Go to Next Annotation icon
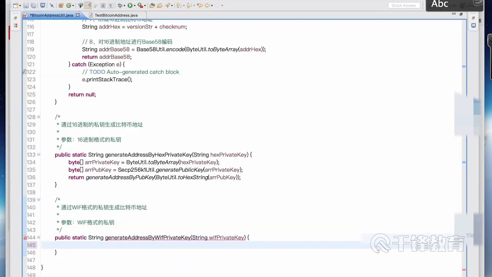492x277 pixels. (178, 5)
